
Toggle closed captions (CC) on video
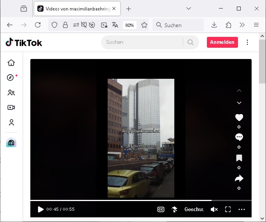click(x=161, y=209)
